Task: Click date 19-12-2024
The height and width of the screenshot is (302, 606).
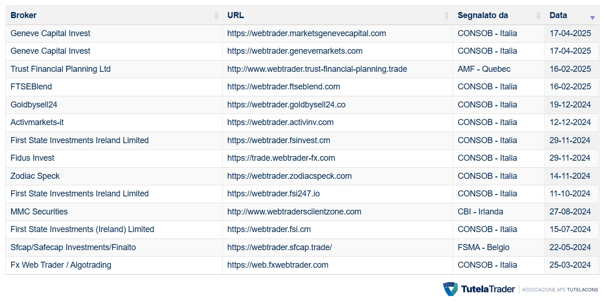Action: pos(570,105)
